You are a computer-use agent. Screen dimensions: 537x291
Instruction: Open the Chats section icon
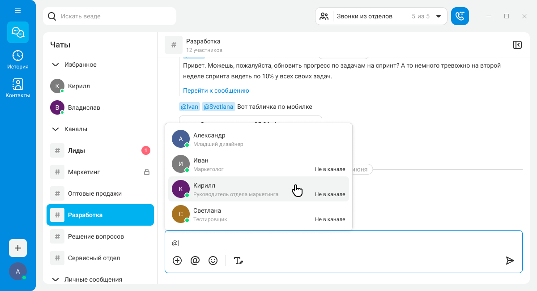[18, 32]
